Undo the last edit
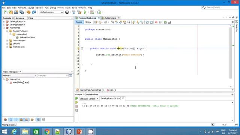Viewport: 240px width, 135px height. 28,12
